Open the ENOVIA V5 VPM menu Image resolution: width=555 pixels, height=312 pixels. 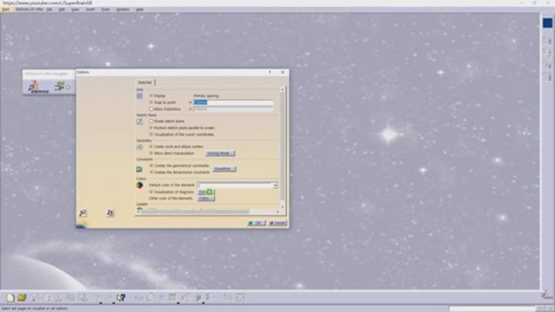click(29, 9)
